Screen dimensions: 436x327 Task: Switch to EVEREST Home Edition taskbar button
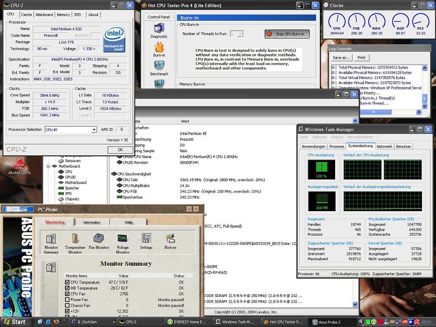coord(187,322)
